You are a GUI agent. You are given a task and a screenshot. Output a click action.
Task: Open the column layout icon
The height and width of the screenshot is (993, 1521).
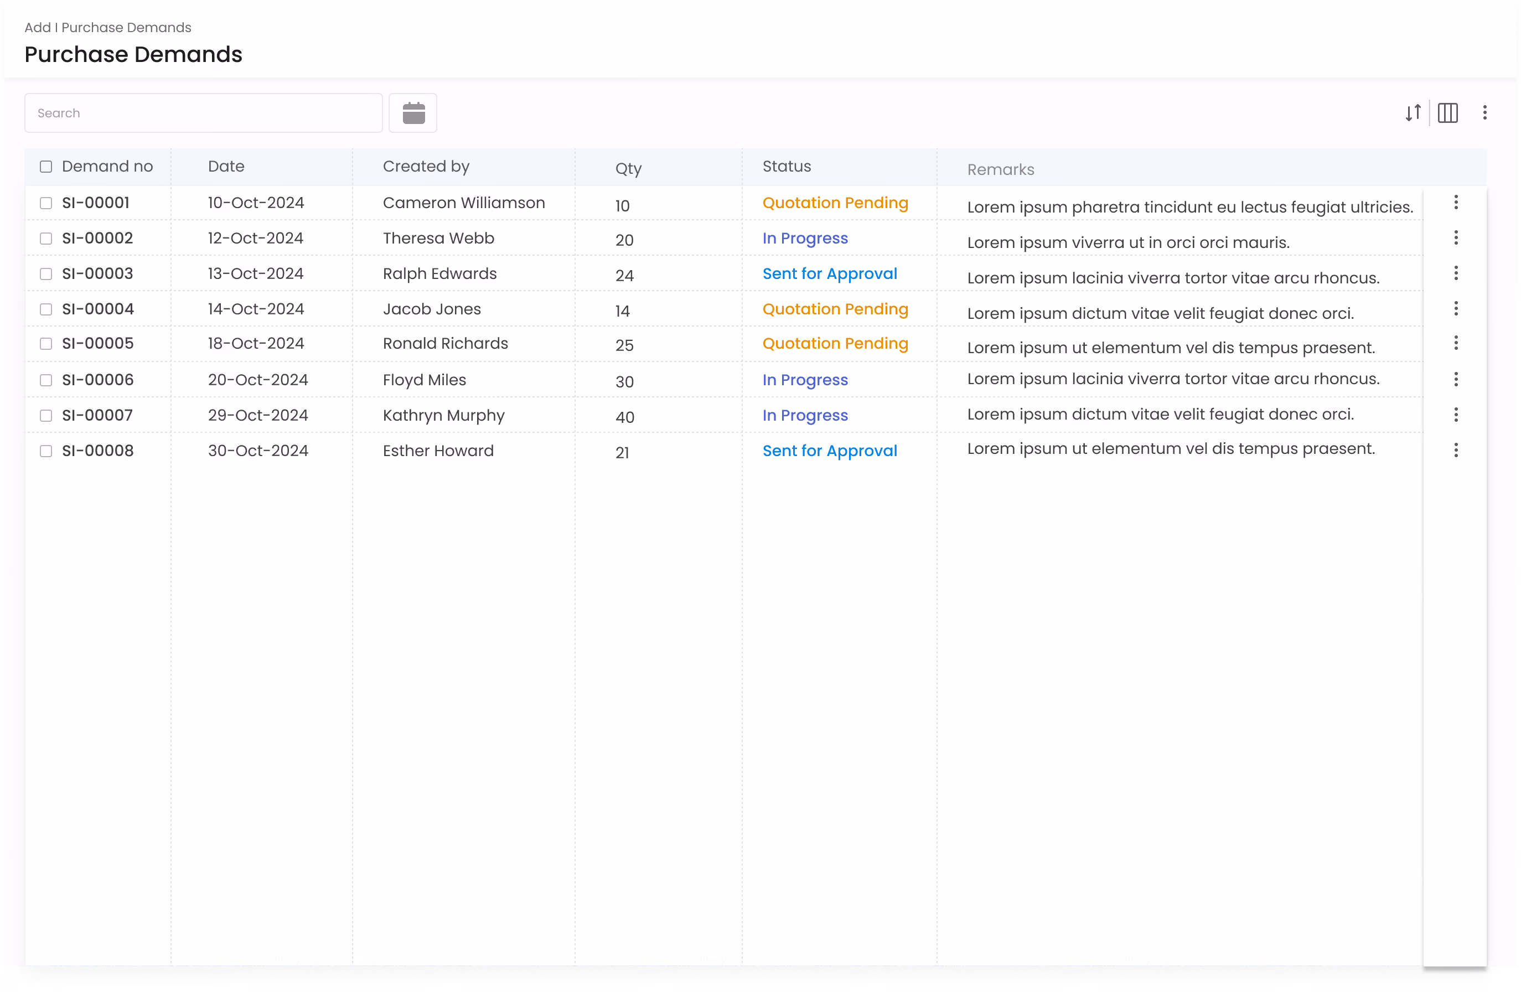(x=1447, y=113)
